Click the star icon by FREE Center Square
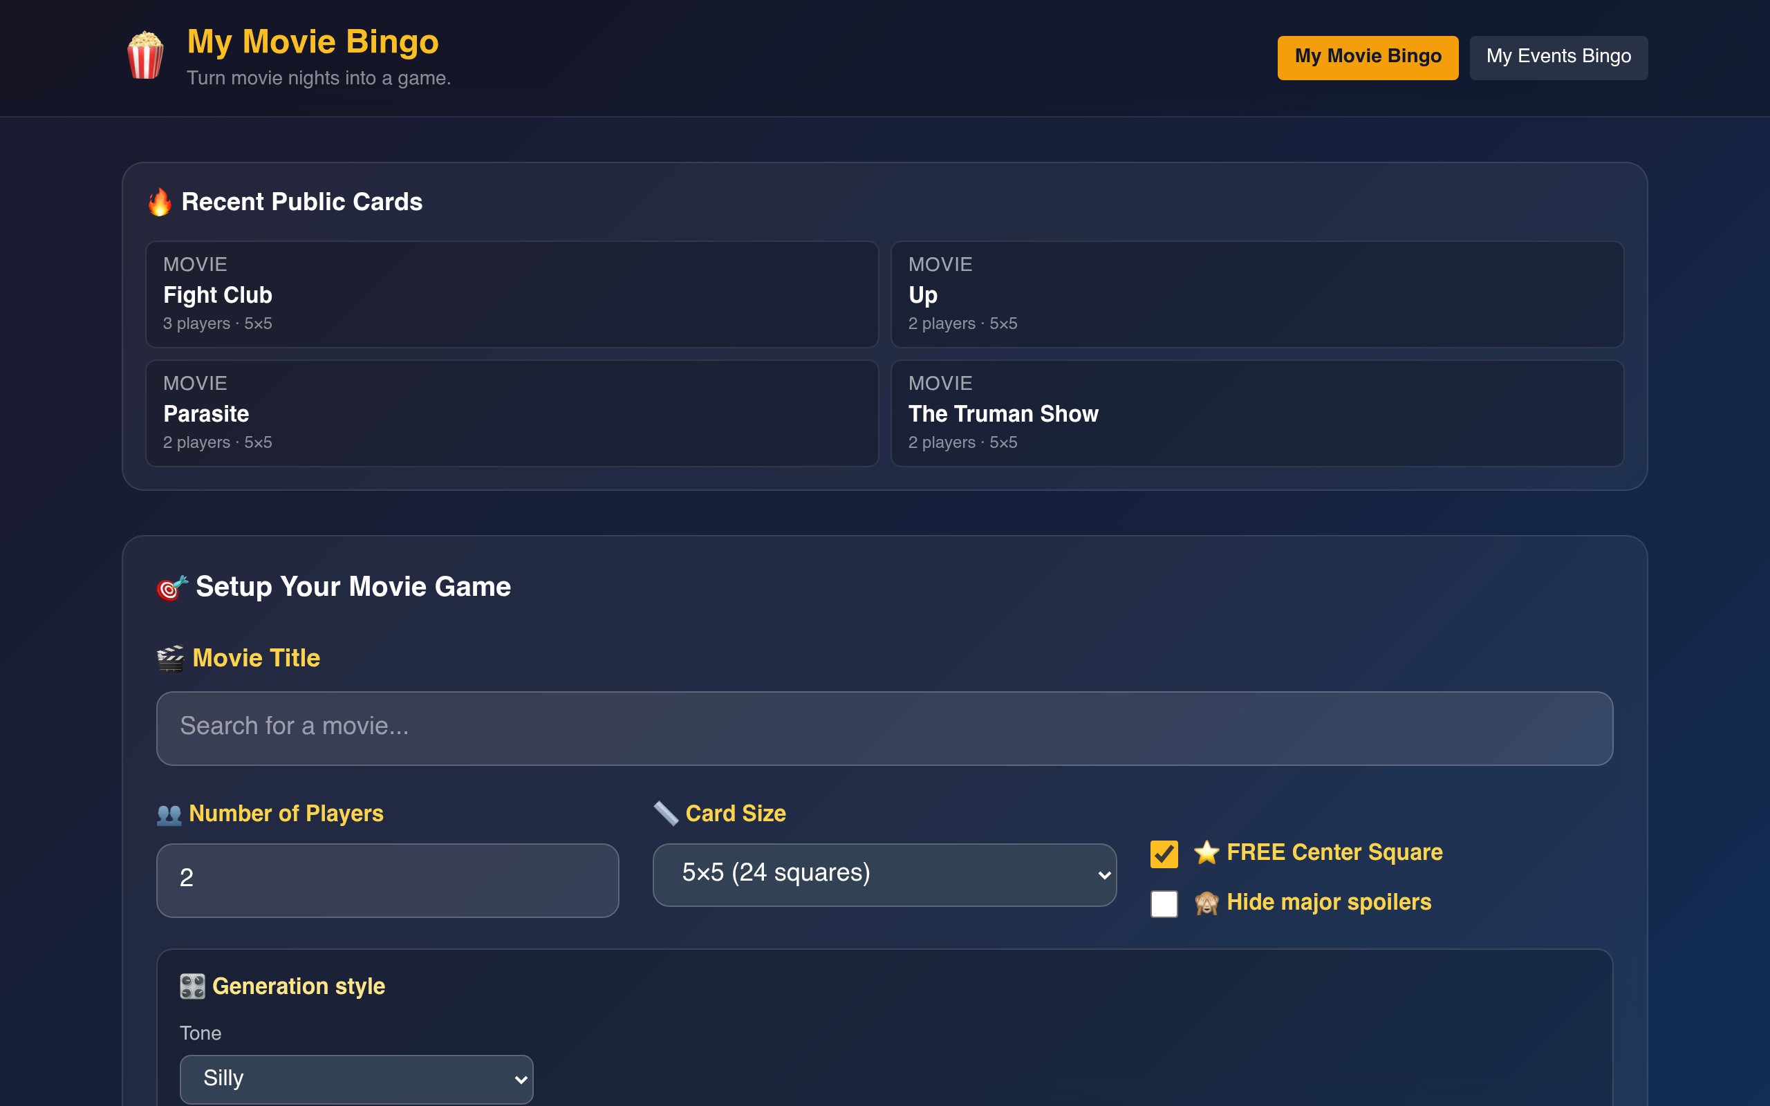 [1205, 852]
